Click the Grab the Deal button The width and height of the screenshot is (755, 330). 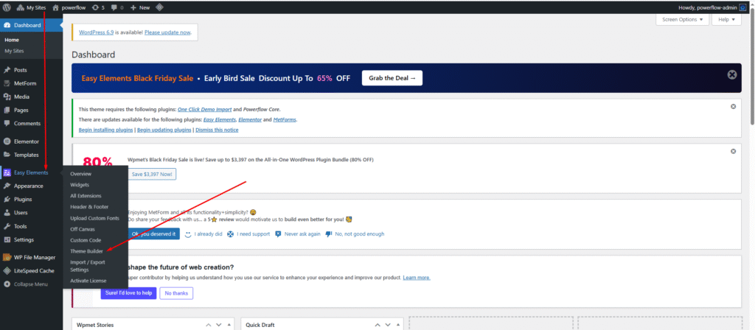[x=392, y=77]
